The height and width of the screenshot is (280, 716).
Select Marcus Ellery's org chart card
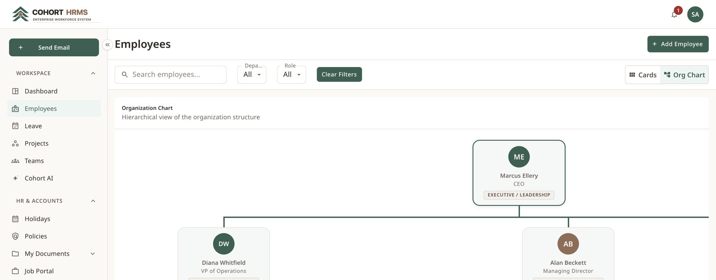click(519, 173)
